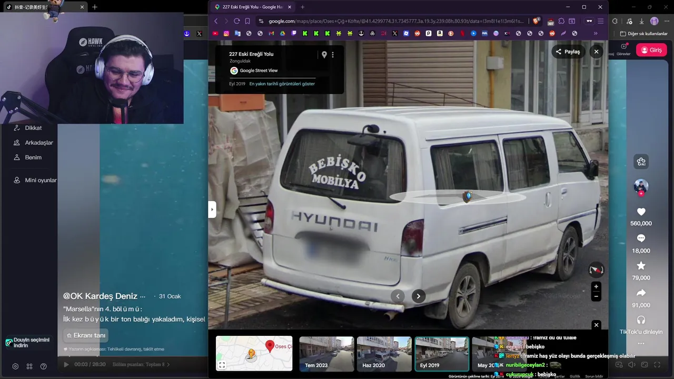Select the Haz 2020 imagery thumbnail
This screenshot has height=379, width=674.
coord(384,354)
